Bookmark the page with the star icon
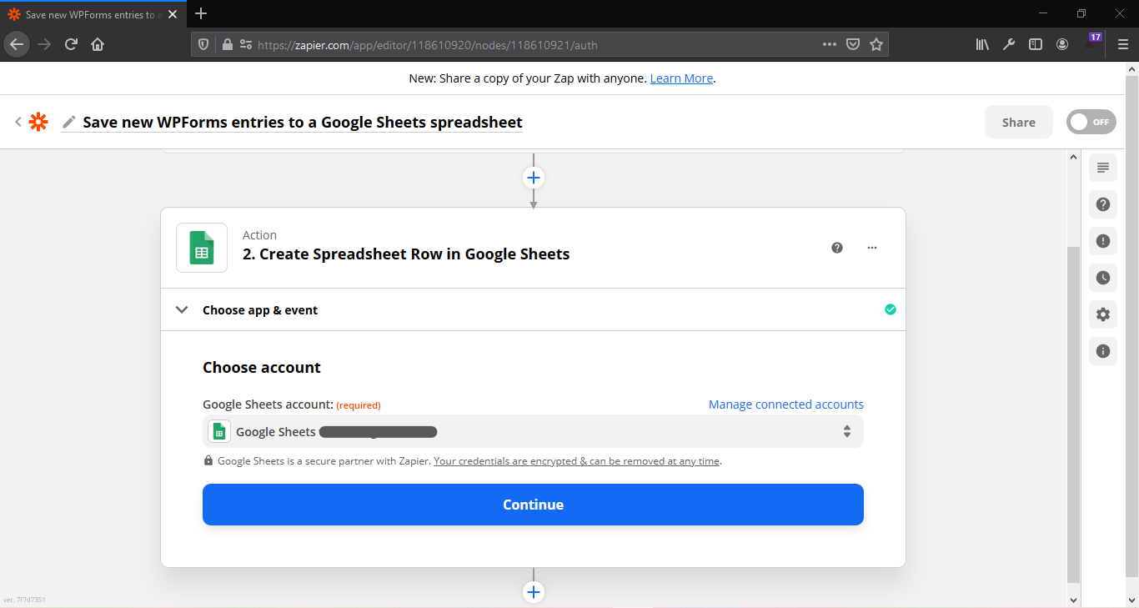 coord(876,44)
